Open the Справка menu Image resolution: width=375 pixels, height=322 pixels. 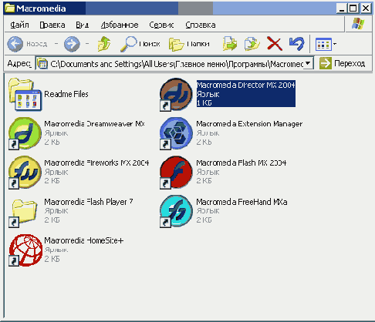coord(201,25)
